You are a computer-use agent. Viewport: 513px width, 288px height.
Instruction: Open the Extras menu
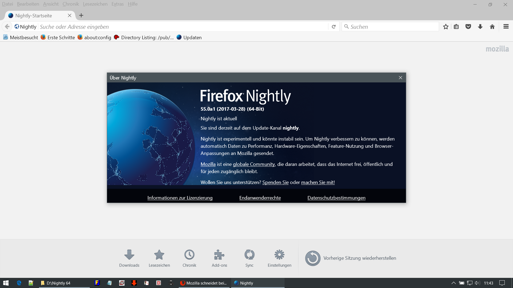click(118, 4)
